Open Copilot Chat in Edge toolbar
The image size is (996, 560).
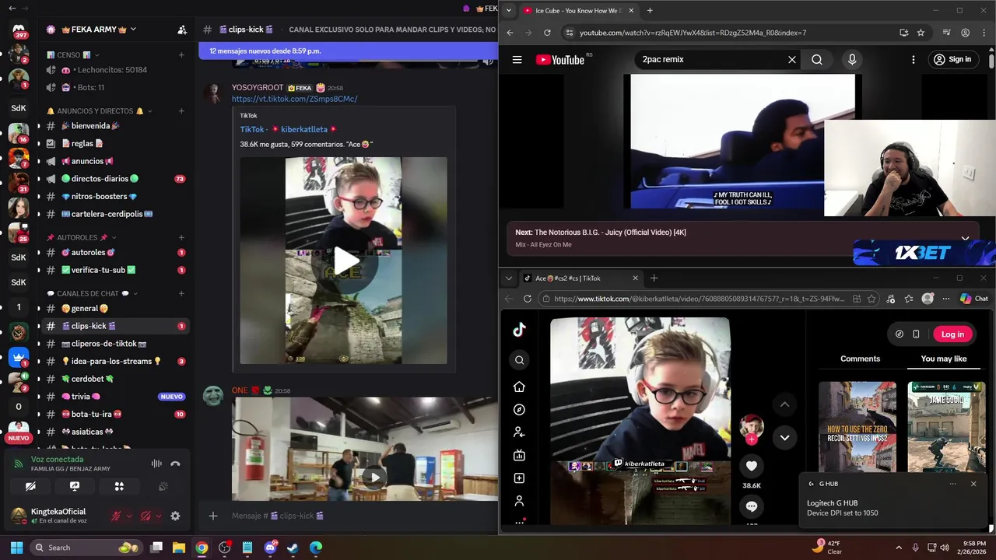(973, 299)
